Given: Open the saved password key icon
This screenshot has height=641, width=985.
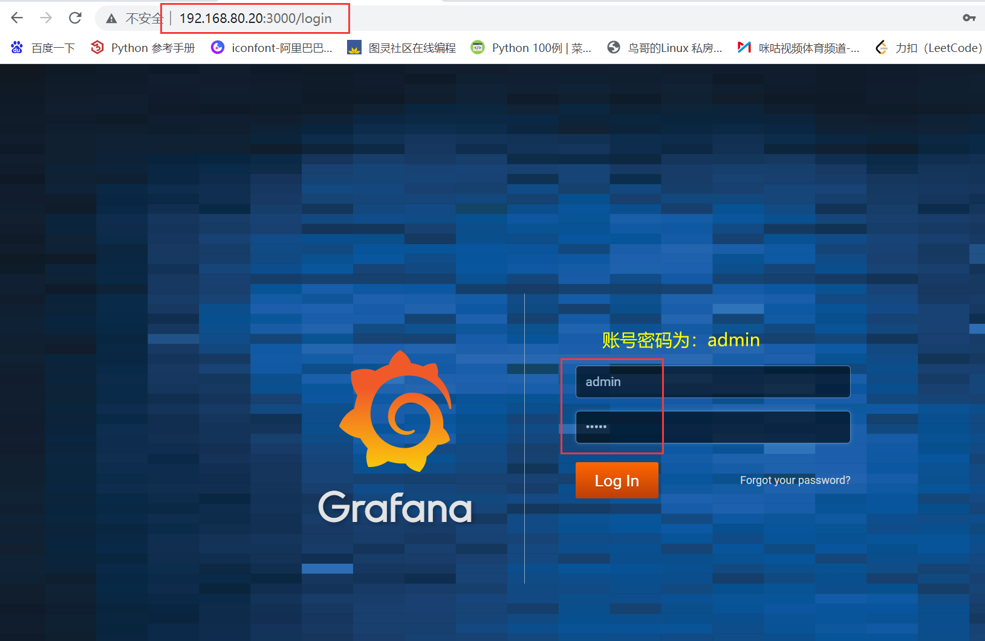Looking at the screenshot, I should pyautogui.click(x=969, y=18).
